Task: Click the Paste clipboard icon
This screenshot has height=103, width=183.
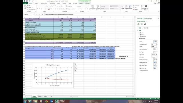Action: pos(25,7)
